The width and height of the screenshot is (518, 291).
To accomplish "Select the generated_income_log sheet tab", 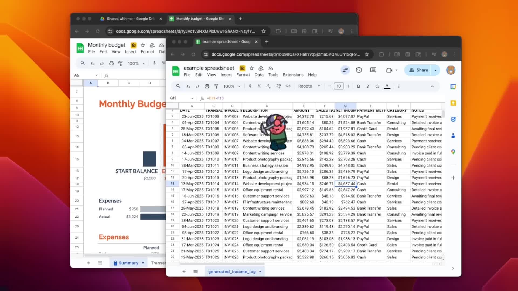I will [232, 272].
